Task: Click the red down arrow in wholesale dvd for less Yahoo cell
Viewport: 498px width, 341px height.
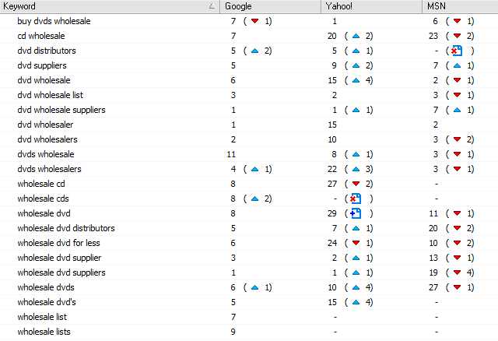Action: (356, 243)
